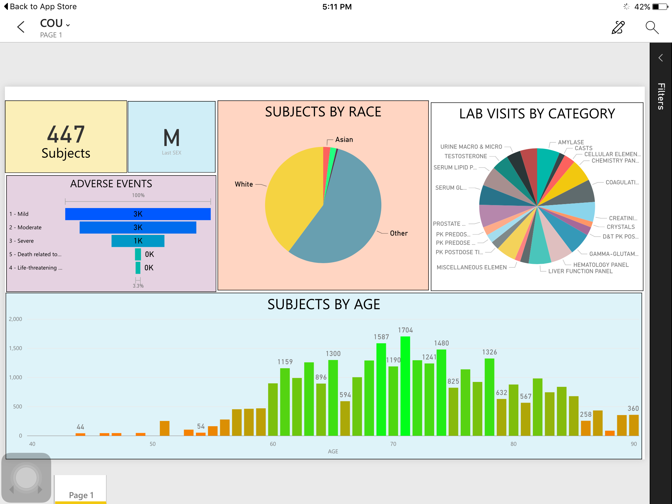
Task: Tap the LAB VISITS BY CATEGORY title
Action: (537, 114)
